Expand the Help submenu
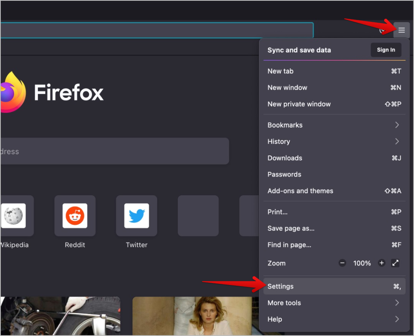This screenshot has width=414, height=336. 334,319
